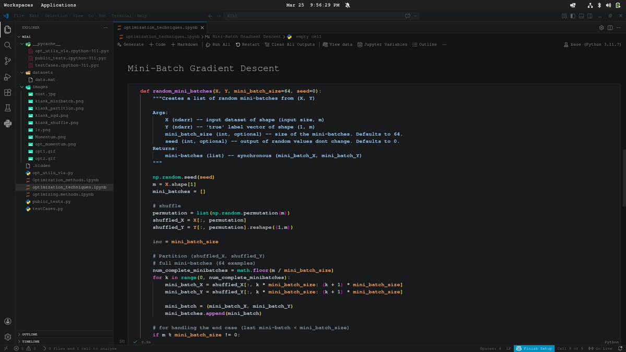Add a Markdown cell
The image size is (626, 352).
[x=184, y=44]
